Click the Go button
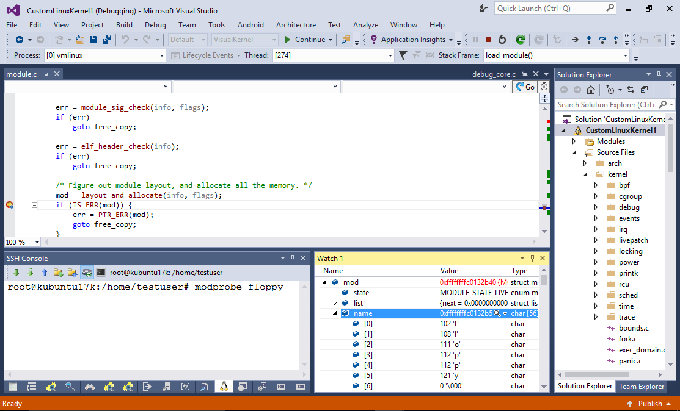 coord(525,87)
